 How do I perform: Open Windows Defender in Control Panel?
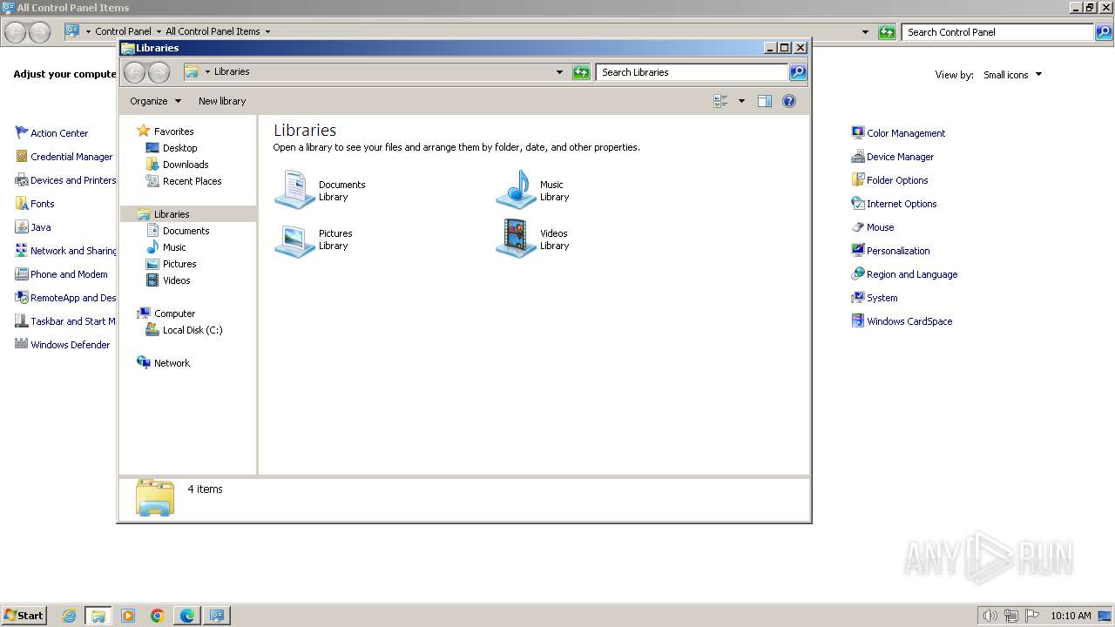coord(71,345)
